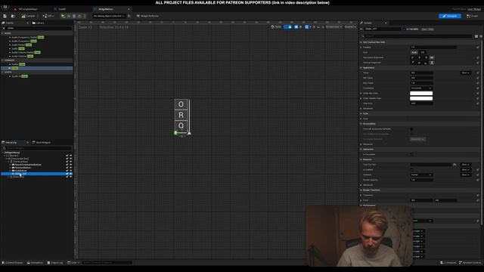Collapse the Common category in palette
The width and height of the screenshot is (484, 272).
point(3,60)
